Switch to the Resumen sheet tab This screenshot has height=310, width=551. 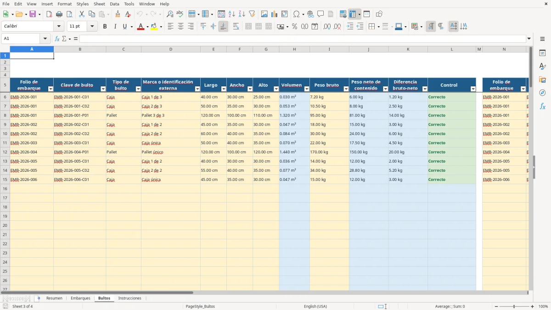tap(54, 298)
